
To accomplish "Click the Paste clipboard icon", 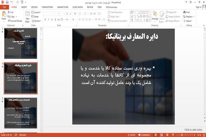I will click(4, 14).
